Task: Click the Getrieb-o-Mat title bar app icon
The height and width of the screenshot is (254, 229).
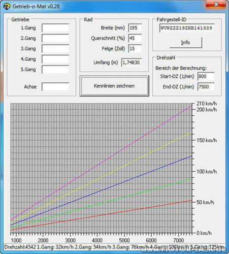Action: [x=7, y=7]
